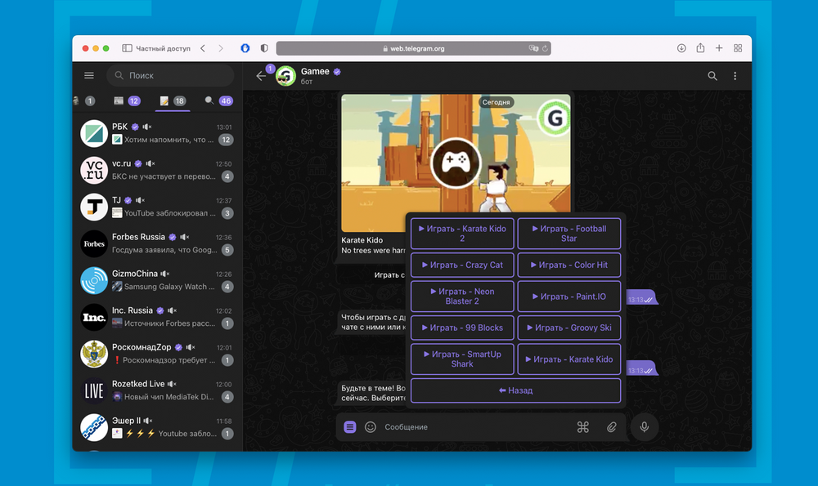
Task: Open the РоскомнадZор chat
Action: 158,354
